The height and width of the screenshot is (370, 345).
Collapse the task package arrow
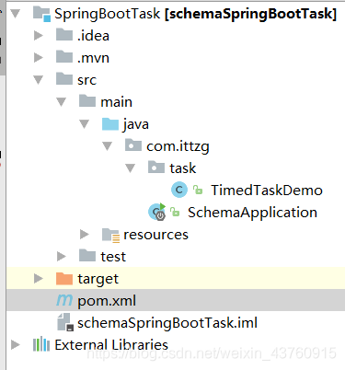coord(131,168)
